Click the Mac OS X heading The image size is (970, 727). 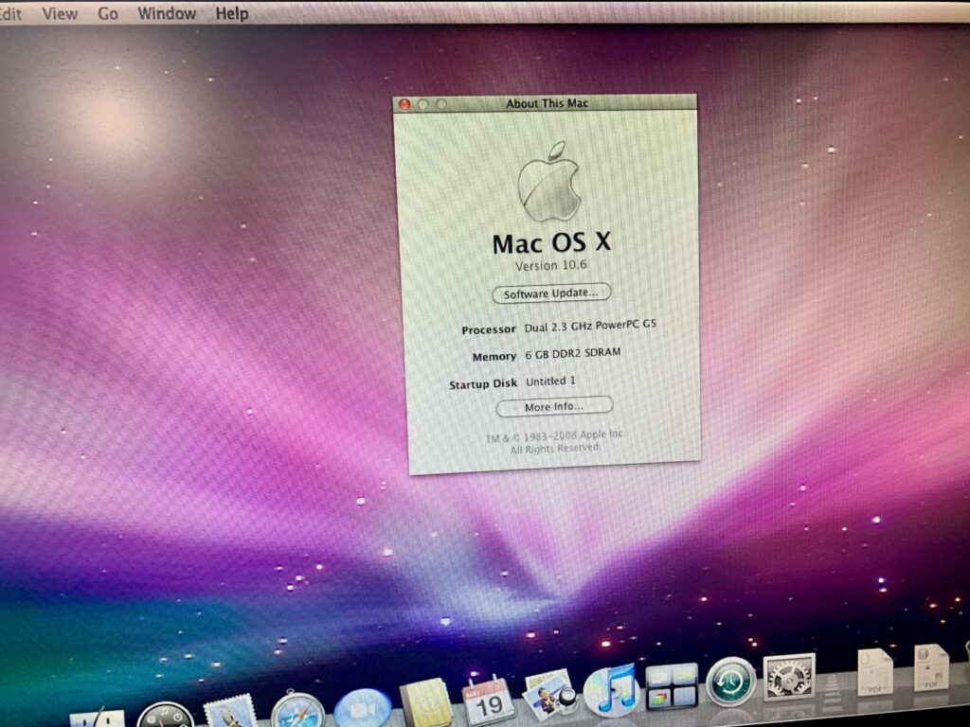tap(551, 242)
